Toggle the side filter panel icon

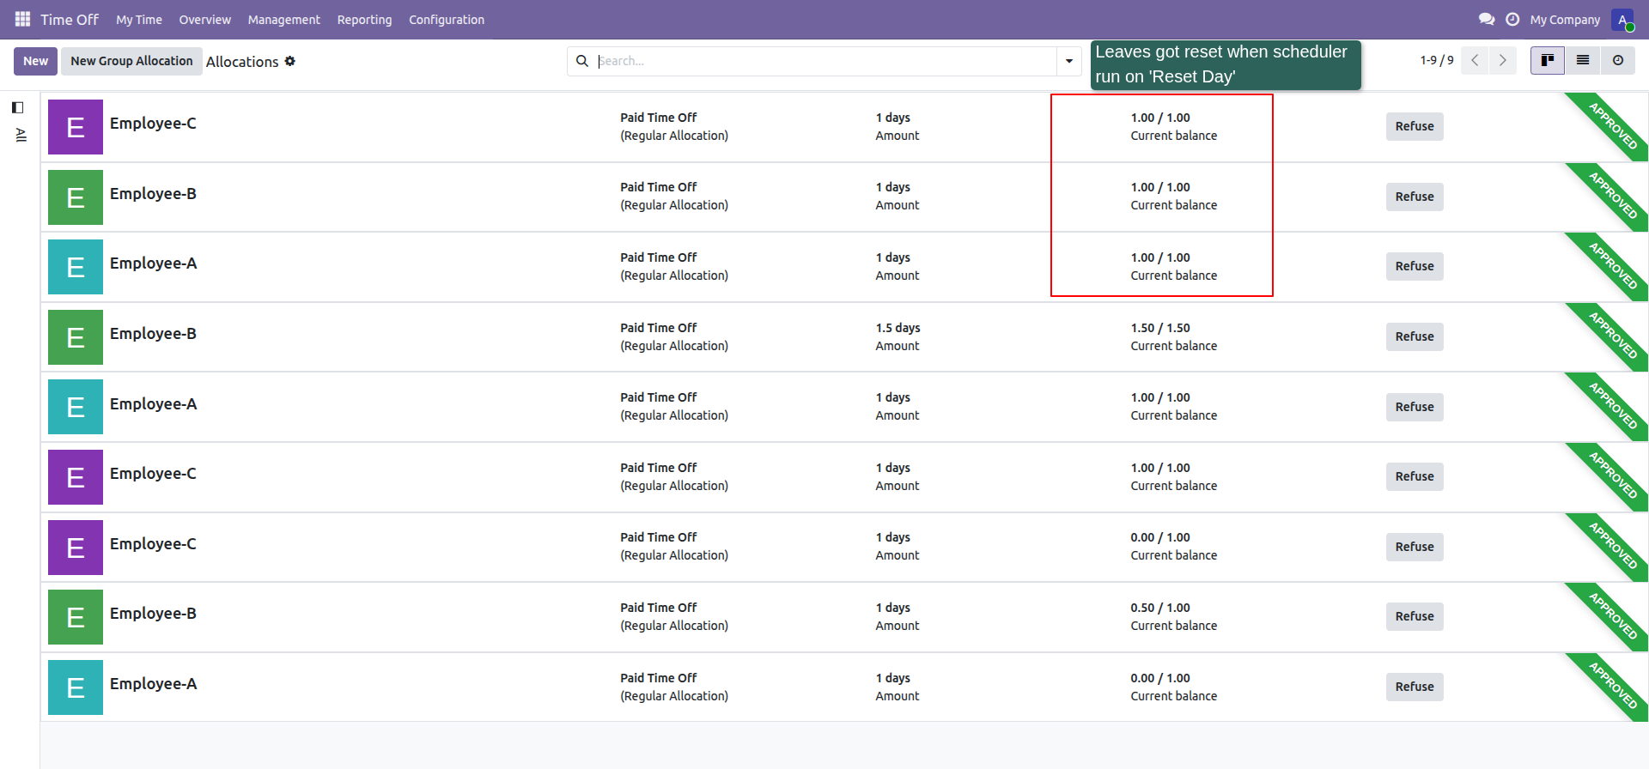(17, 107)
